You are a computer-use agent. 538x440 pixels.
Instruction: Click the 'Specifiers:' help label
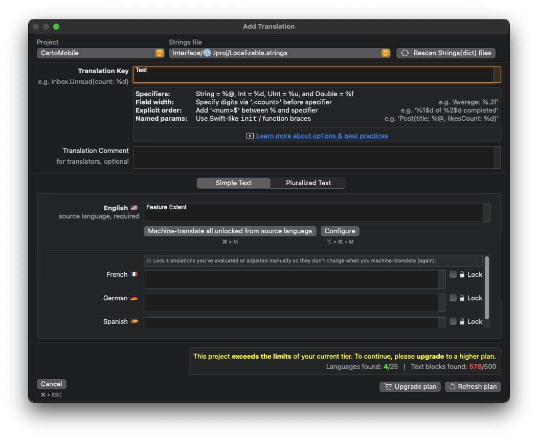point(153,94)
